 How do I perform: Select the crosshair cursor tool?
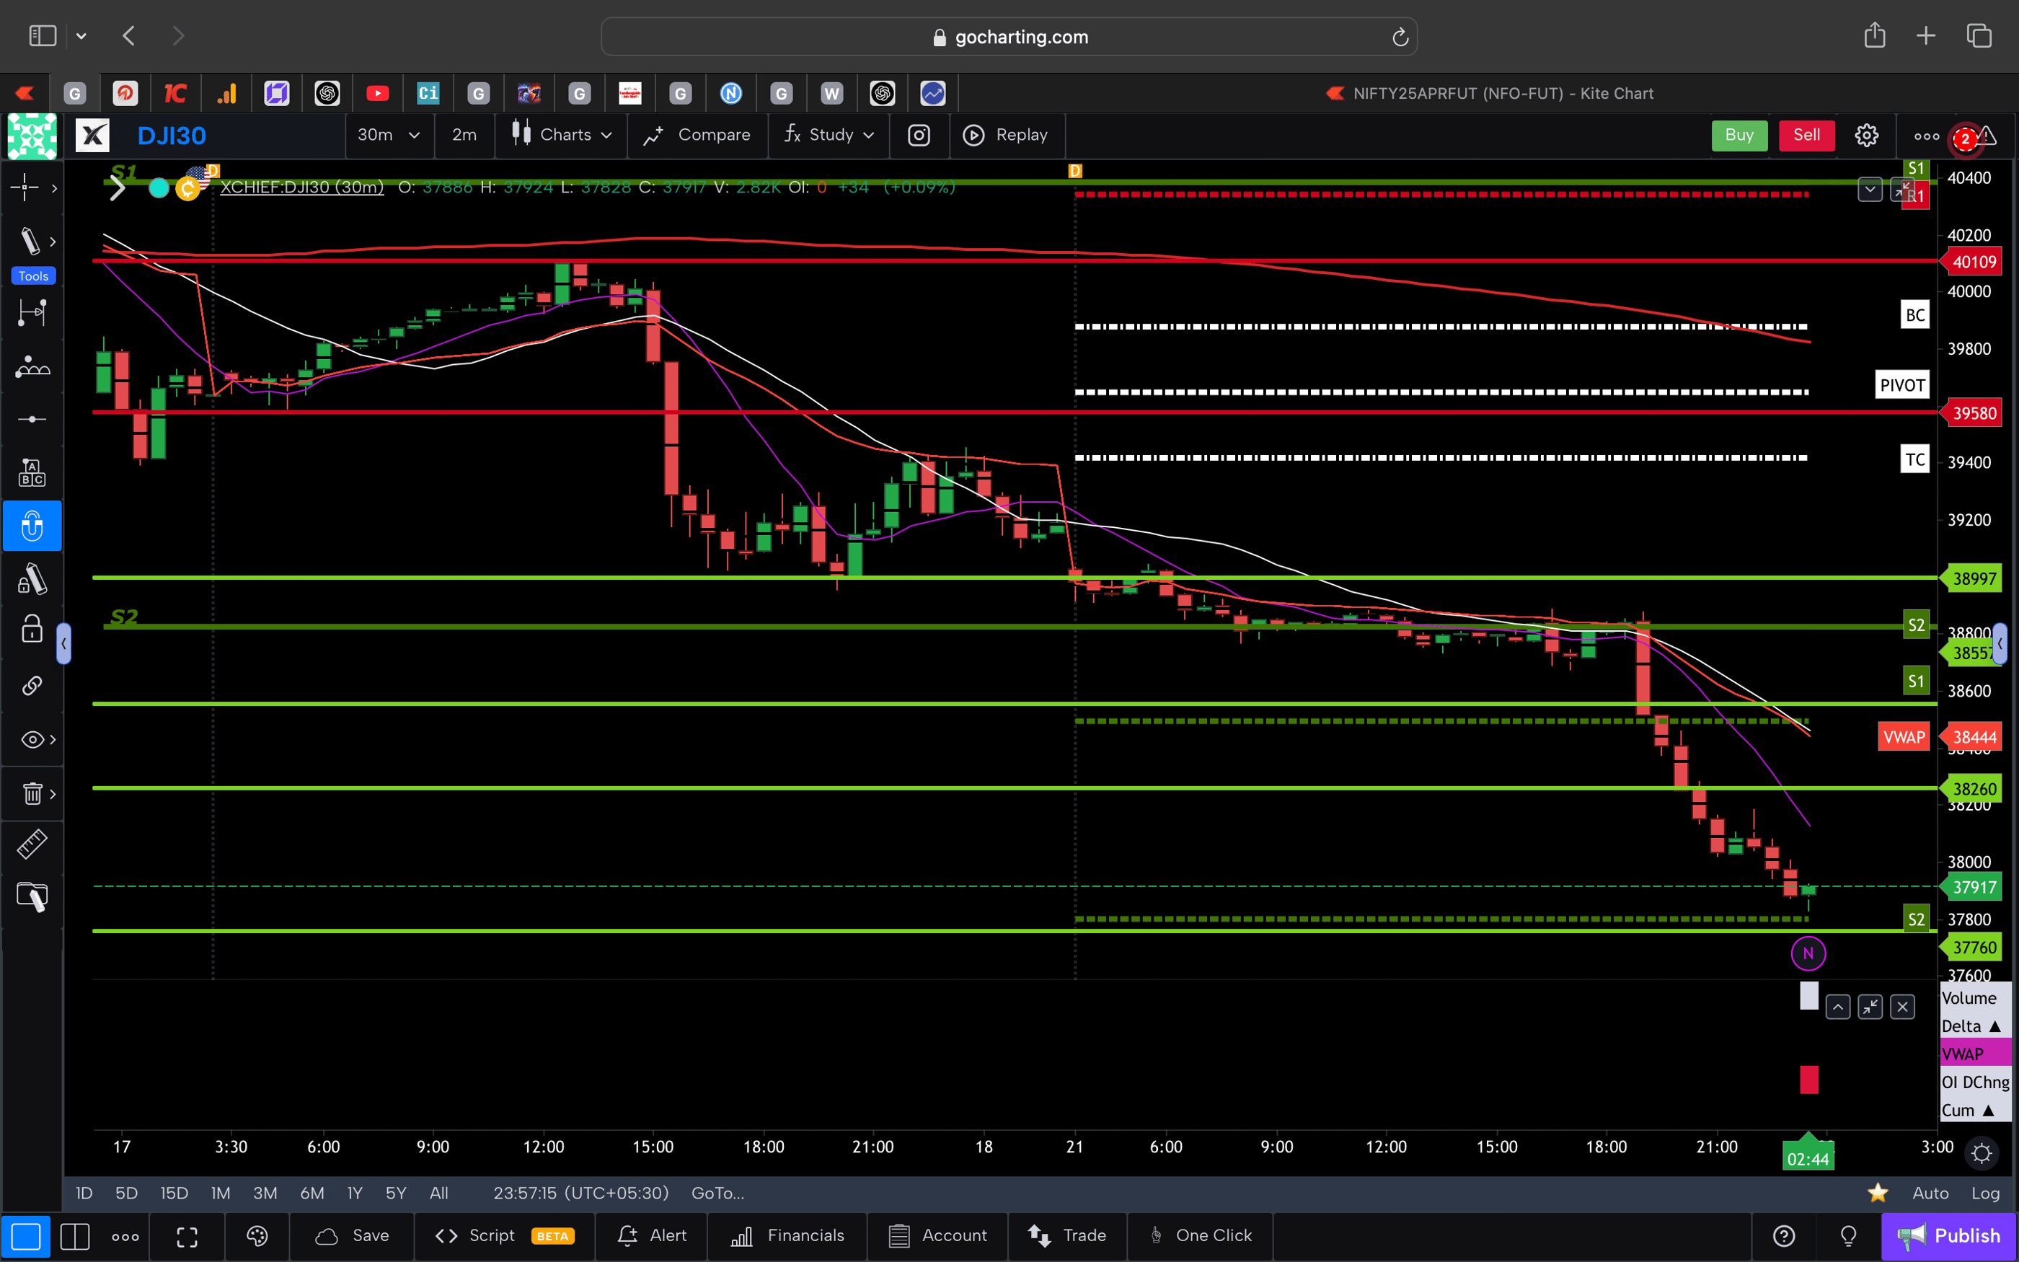tap(25, 187)
